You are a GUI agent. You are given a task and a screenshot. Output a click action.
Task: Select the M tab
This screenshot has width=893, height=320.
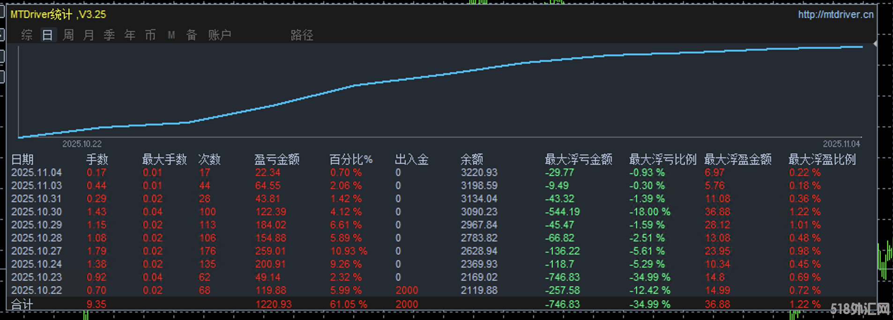pyautogui.click(x=171, y=35)
